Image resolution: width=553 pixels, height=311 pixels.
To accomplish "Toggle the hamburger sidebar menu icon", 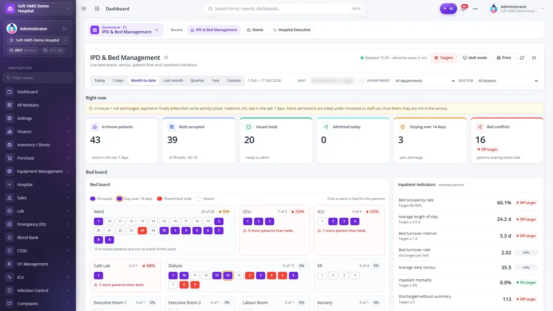I will coord(84,9).
